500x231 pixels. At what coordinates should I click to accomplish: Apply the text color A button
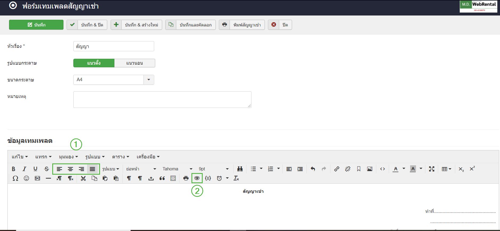pyautogui.click(x=396, y=169)
